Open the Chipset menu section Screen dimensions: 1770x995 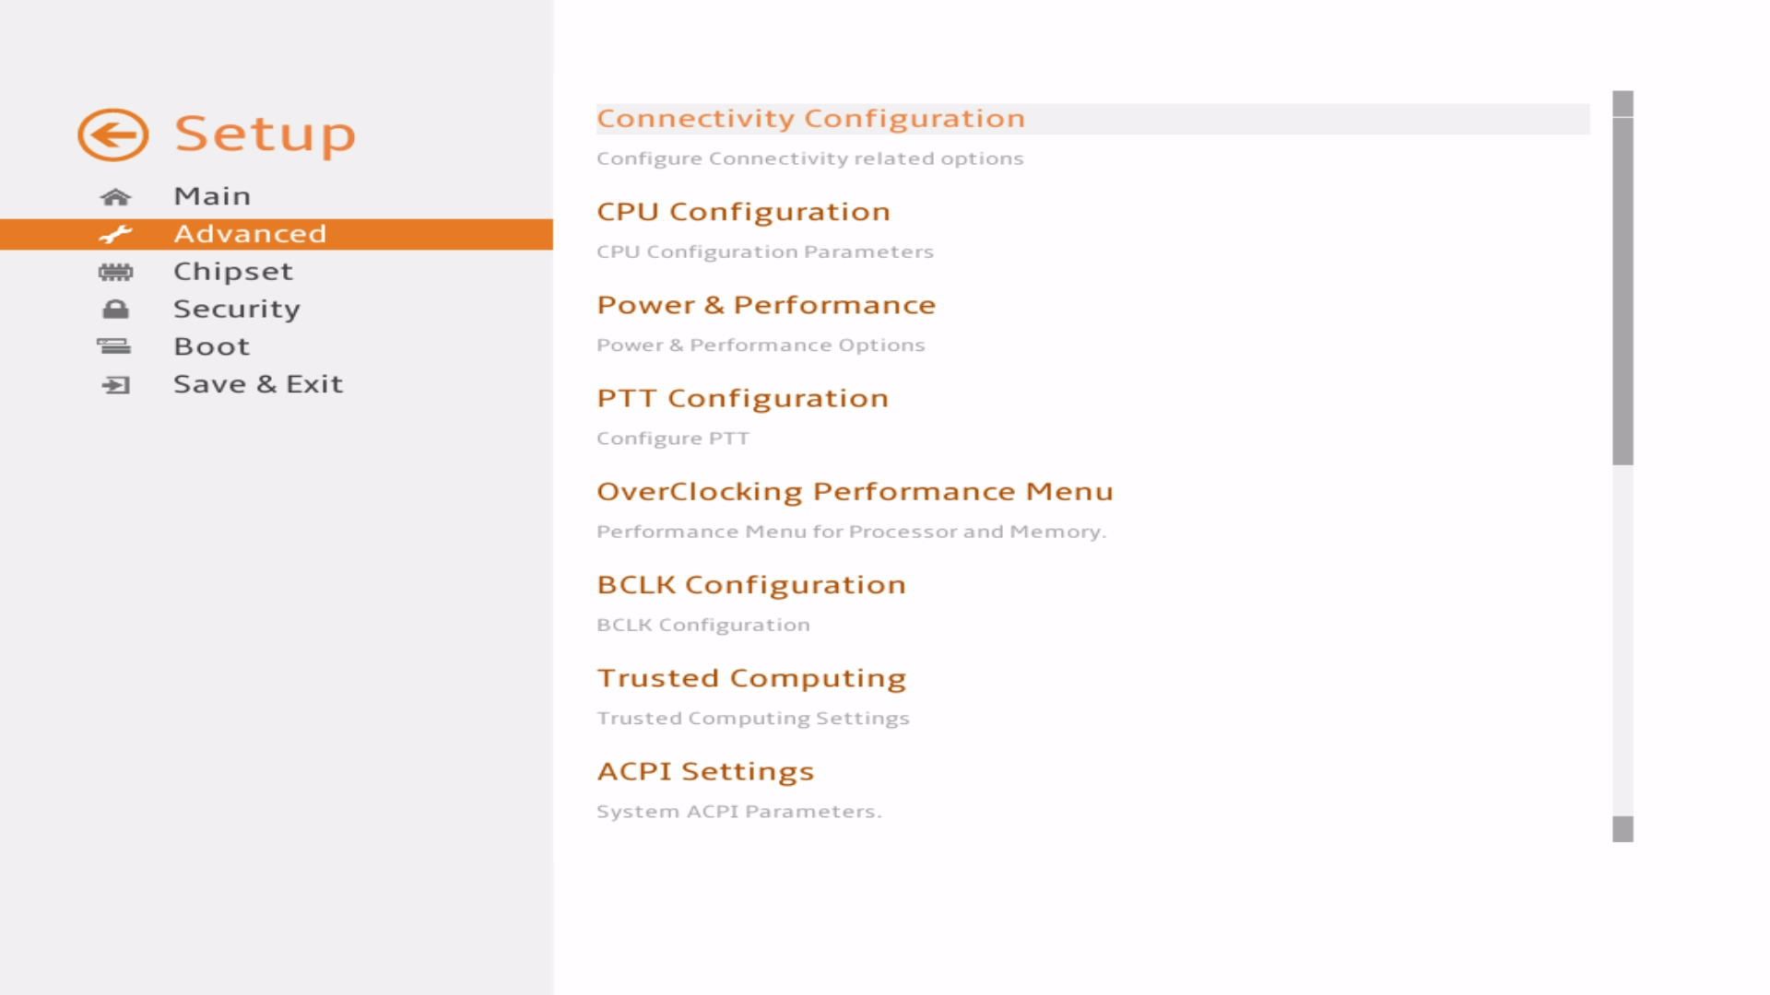tap(232, 272)
